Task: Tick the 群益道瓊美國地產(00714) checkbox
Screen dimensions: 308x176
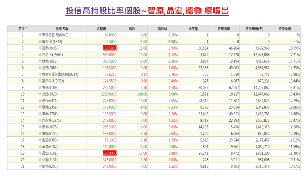Action: tap(40, 74)
